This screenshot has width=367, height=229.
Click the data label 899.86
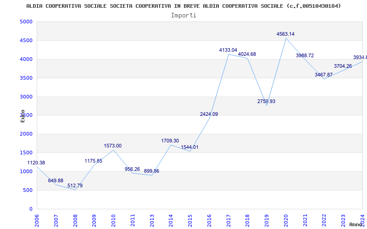(x=151, y=171)
